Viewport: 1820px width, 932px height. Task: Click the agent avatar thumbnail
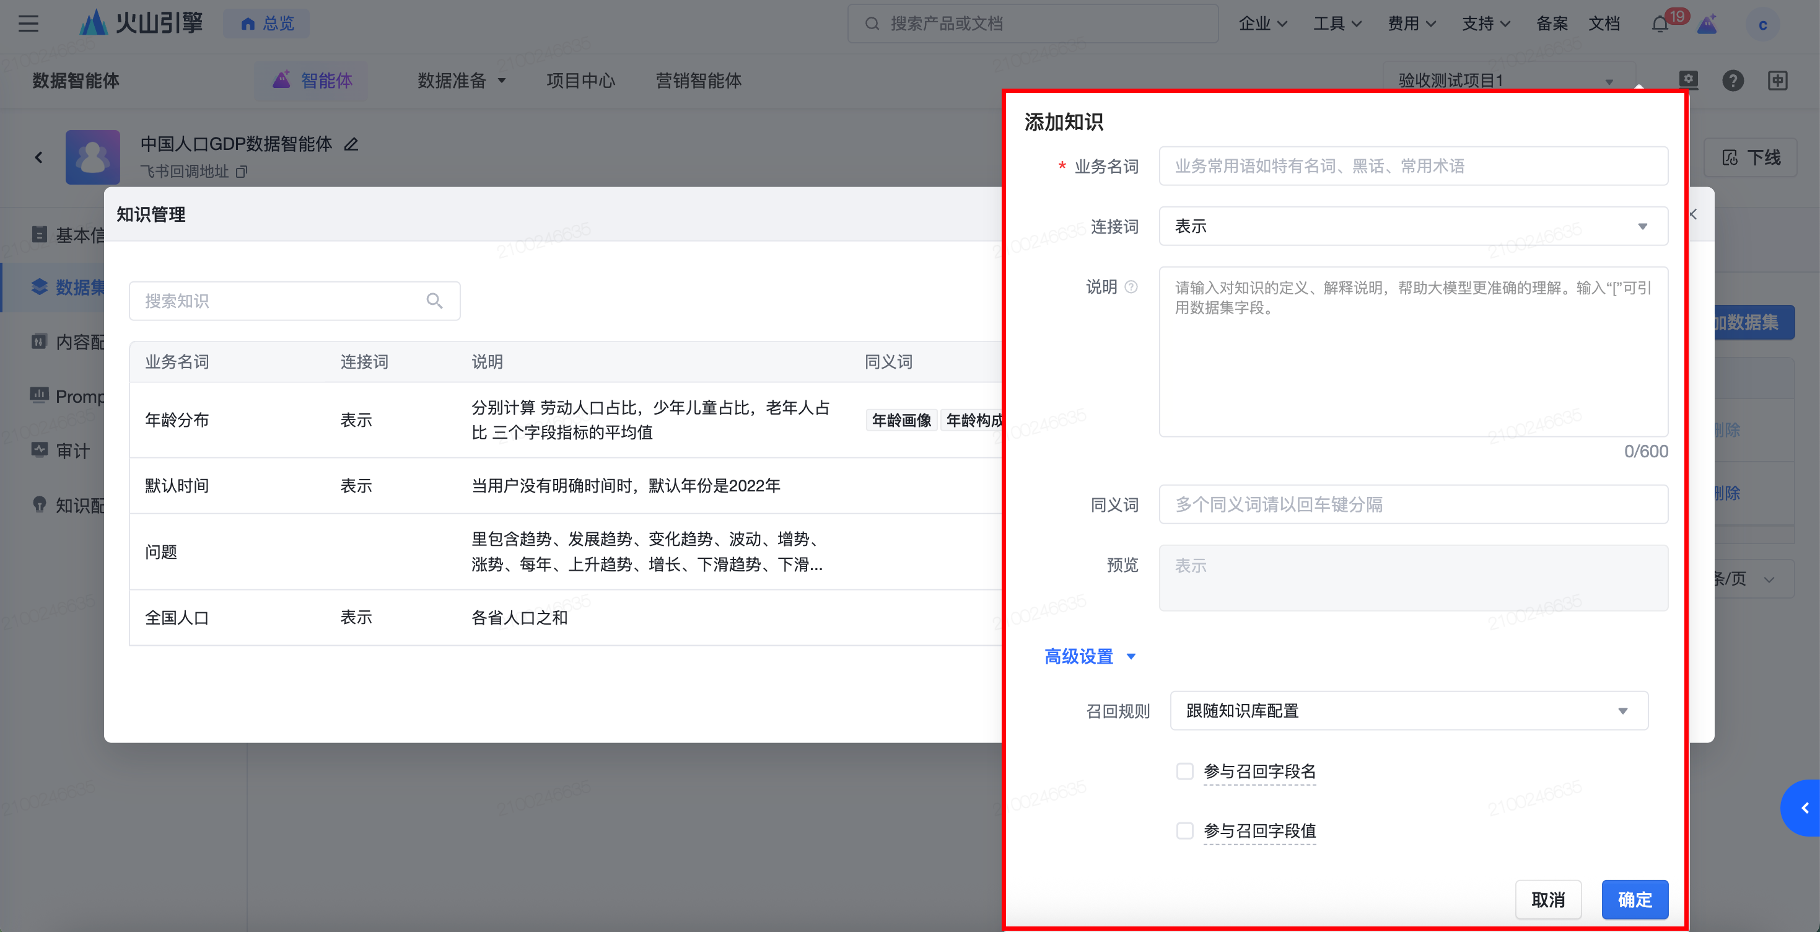point(92,157)
